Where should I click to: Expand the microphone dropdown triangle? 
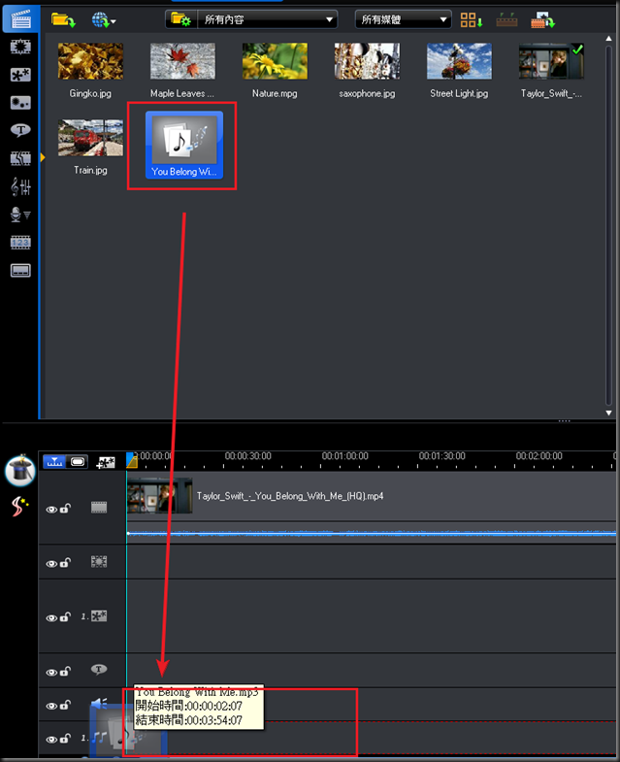point(27,215)
